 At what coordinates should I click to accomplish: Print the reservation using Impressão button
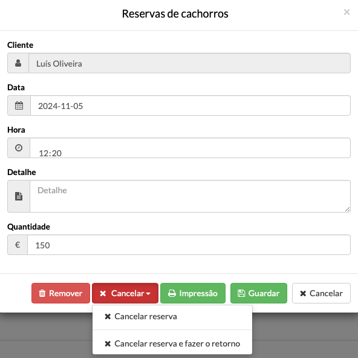pyautogui.click(x=193, y=293)
